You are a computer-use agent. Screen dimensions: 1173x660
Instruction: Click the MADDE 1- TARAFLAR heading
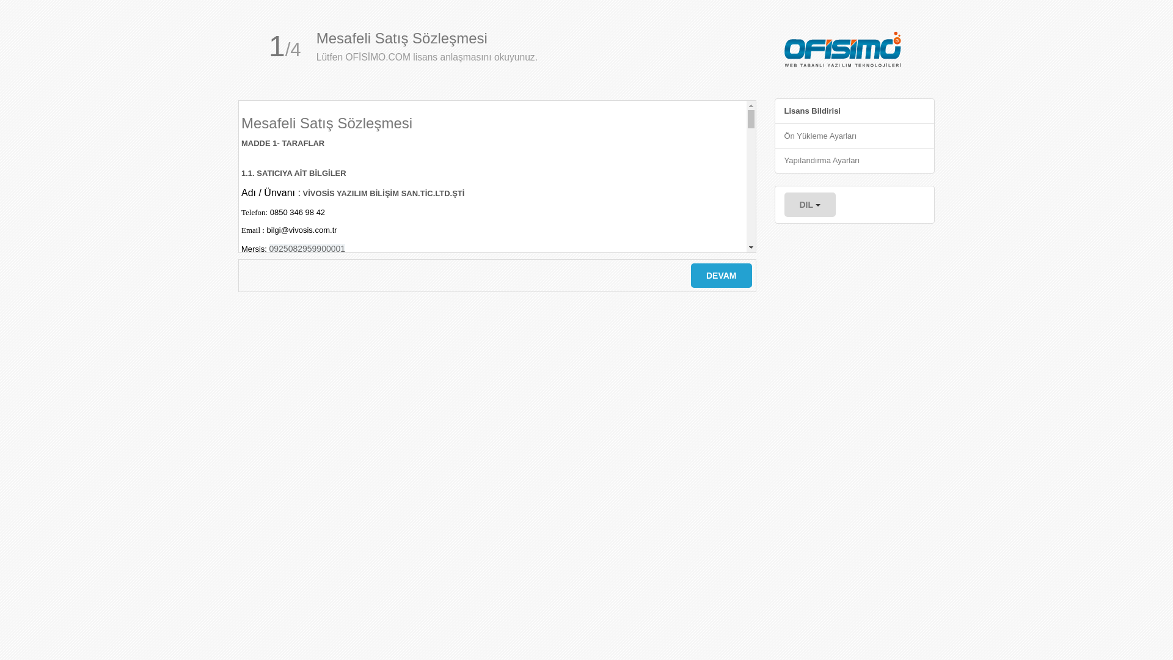(x=283, y=144)
